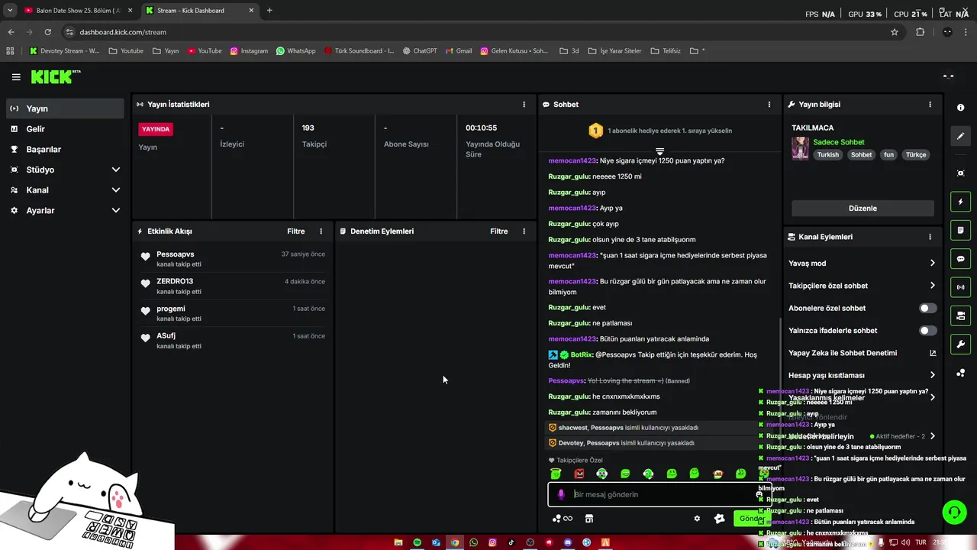
Task: Toggle Abonelere özel sohbet
Action: click(x=927, y=309)
